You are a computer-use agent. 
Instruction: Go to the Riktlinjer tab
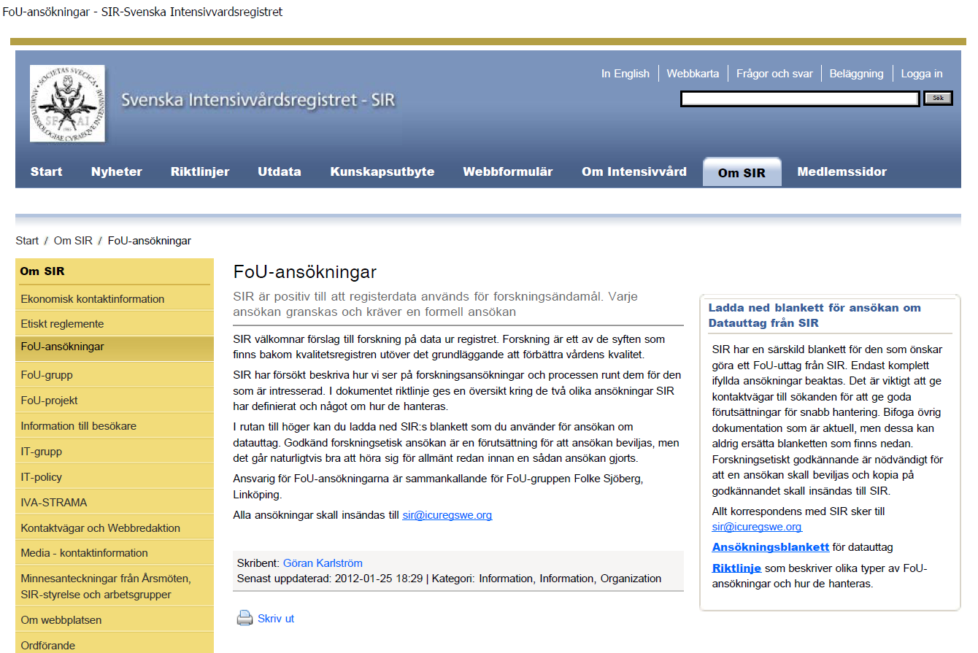(x=200, y=172)
